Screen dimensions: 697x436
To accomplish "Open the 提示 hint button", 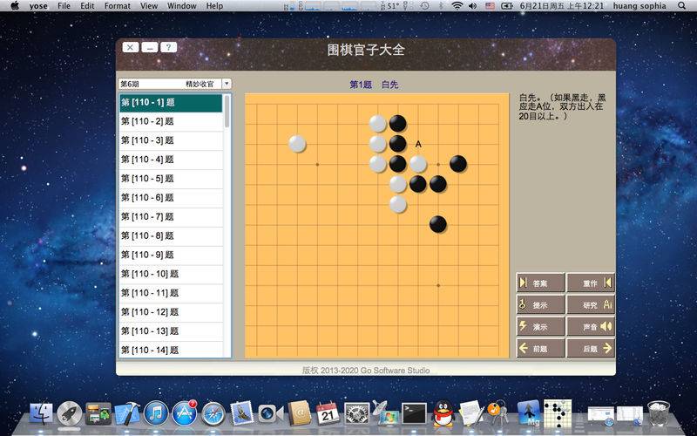I will click(x=540, y=304).
